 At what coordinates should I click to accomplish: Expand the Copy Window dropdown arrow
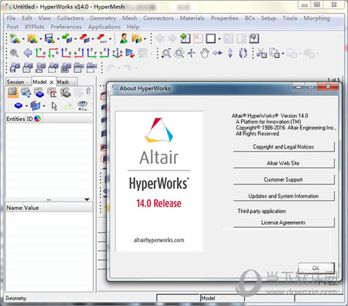[x=283, y=54]
